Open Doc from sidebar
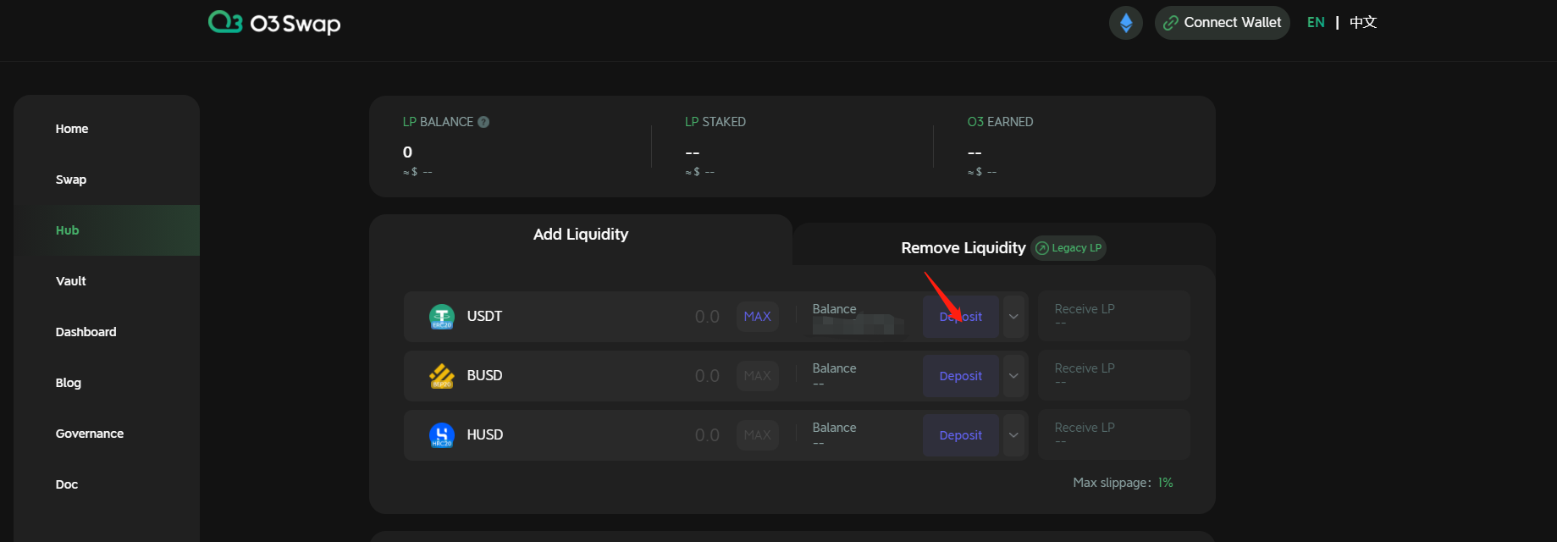 coord(67,484)
